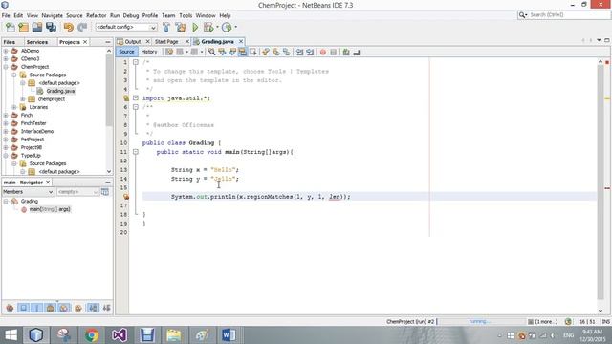Open the Members dropdown in Navigator
Screen dimensions: 612x344
28,192
